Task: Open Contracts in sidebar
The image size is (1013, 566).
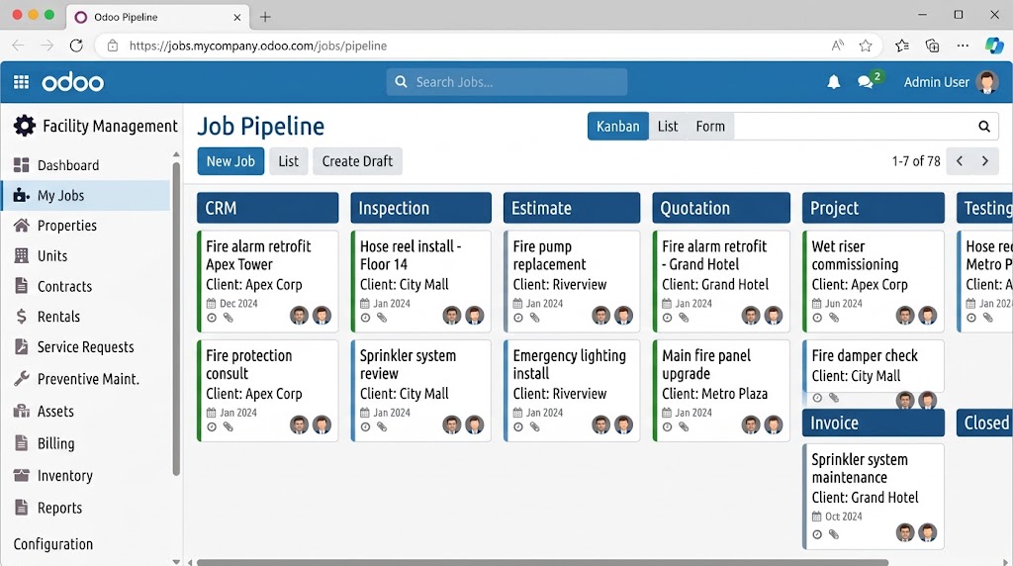Action: pos(87,286)
